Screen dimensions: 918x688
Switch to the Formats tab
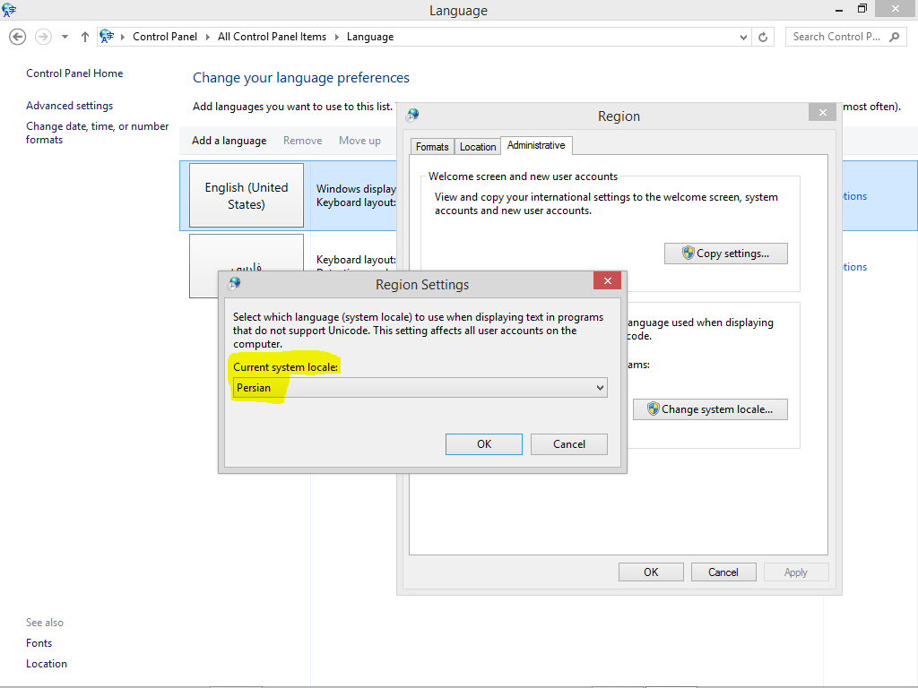click(x=432, y=147)
